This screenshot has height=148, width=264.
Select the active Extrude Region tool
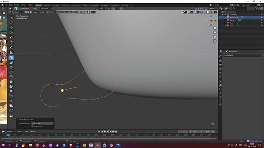(x=11, y=58)
